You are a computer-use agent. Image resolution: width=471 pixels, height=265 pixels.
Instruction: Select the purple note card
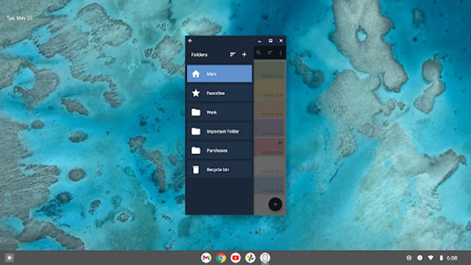pyautogui.click(x=270, y=127)
